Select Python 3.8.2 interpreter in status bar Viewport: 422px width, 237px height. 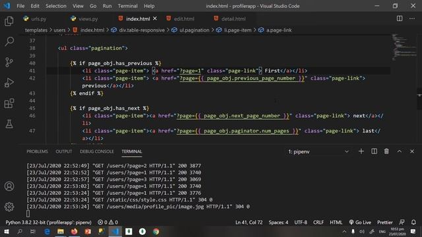48,223
